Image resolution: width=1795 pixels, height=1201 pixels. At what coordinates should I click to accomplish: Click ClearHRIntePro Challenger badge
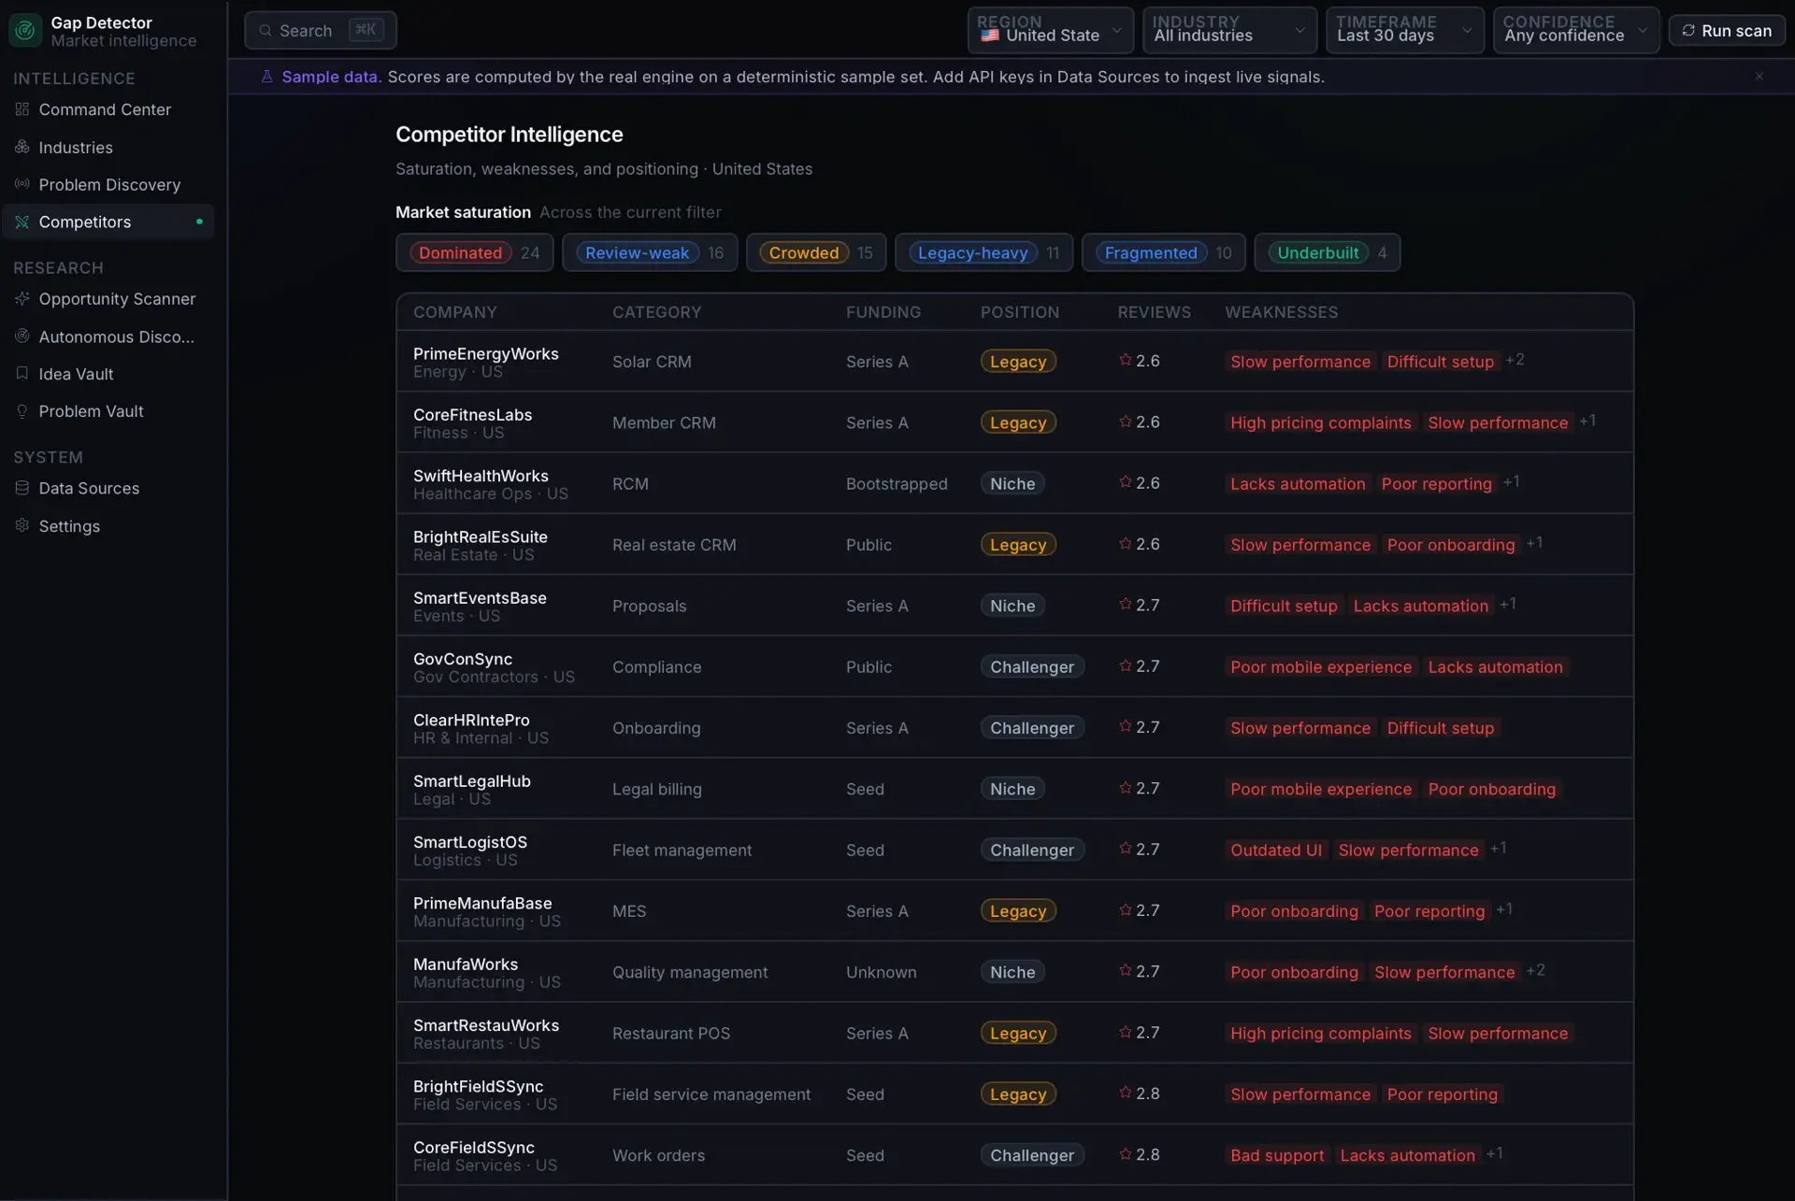point(1032,727)
